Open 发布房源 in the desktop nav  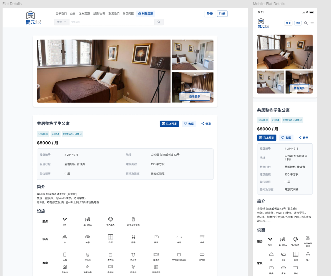[x=84, y=14]
